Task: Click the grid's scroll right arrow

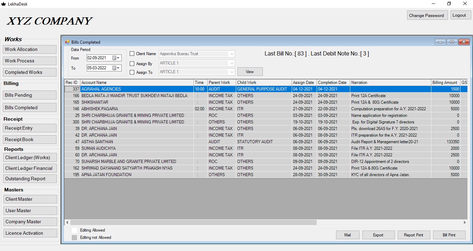Action: 465,222
